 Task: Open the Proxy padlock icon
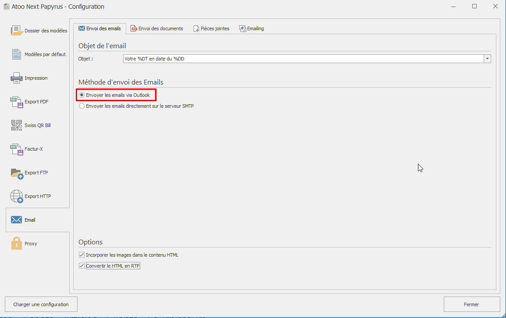[x=17, y=244]
